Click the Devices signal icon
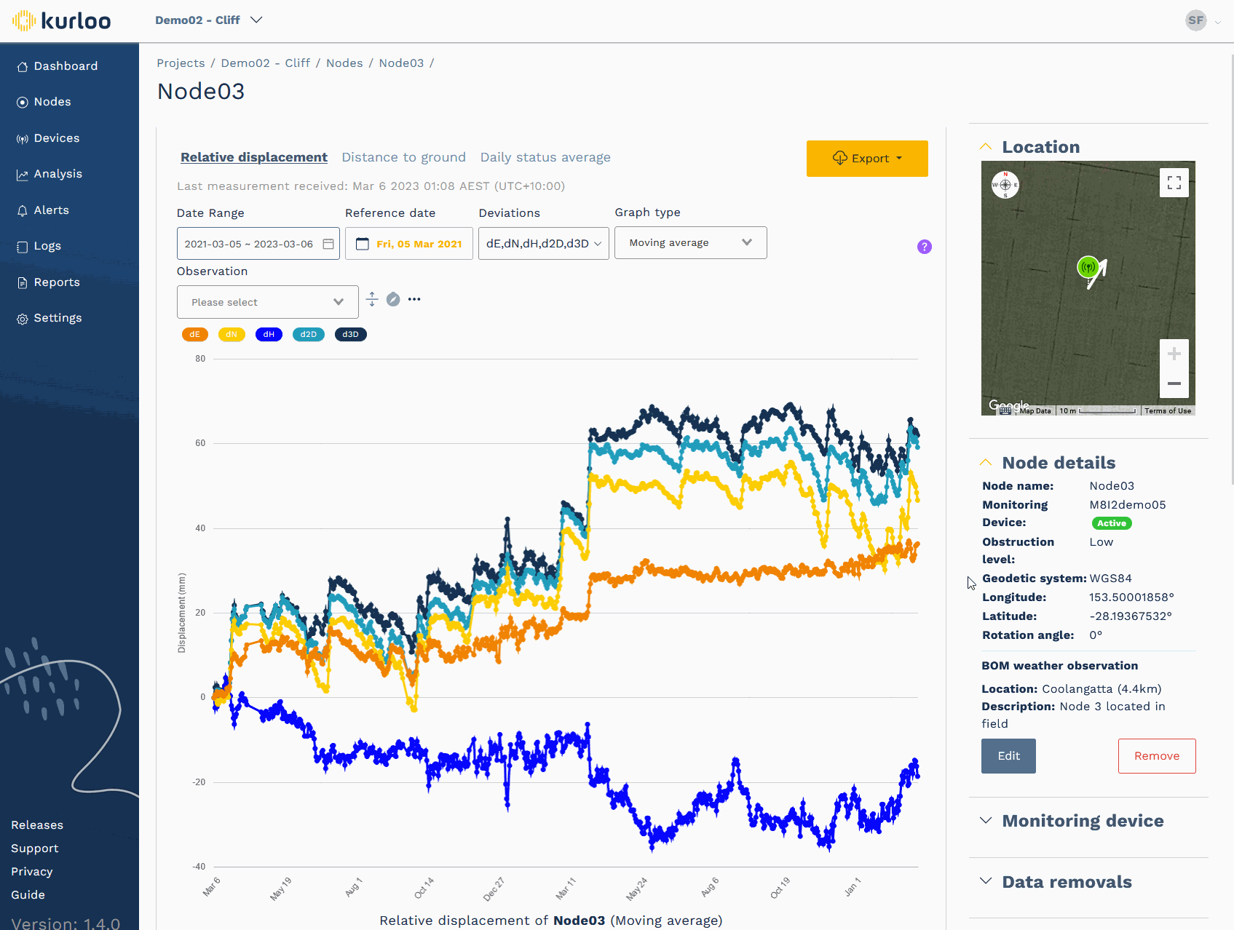 click(x=23, y=138)
